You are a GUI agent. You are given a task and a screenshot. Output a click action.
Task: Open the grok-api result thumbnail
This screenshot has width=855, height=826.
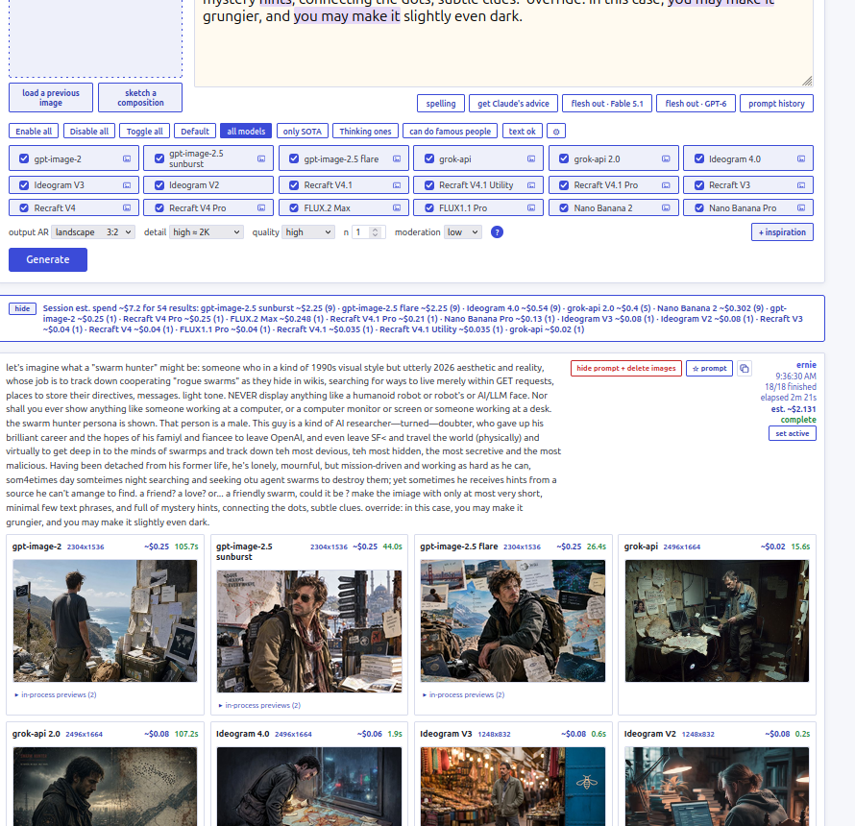tap(717, 620)
